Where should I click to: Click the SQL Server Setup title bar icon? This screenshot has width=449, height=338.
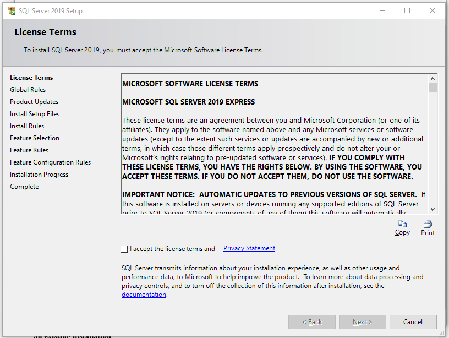pyautogui.click(x=12, y=10)
